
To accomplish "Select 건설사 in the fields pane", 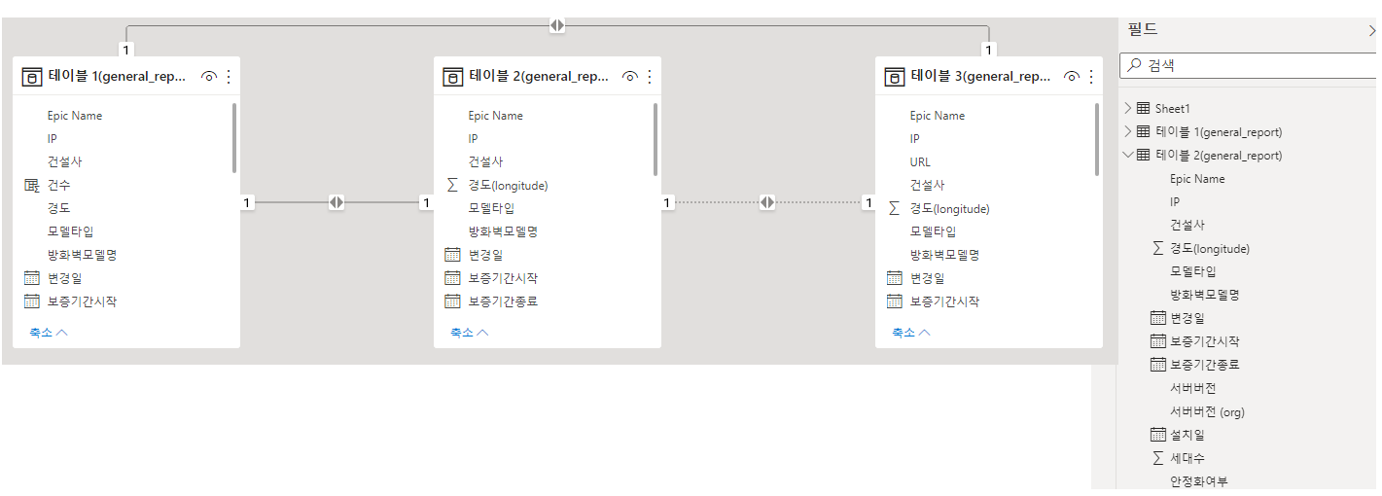I will tap(1187, 225).
